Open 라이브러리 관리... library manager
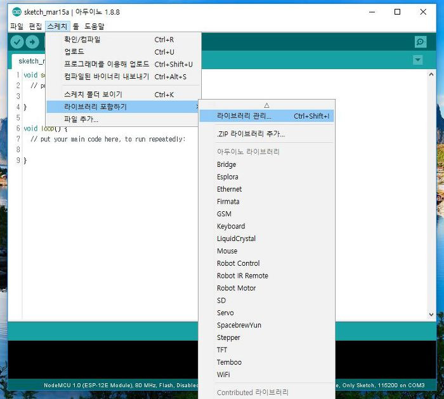The image size is (444, 399). point(267,116)
